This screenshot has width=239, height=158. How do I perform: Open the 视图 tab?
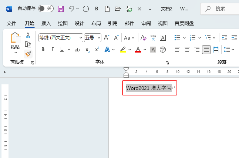click(x=163, y=23)
